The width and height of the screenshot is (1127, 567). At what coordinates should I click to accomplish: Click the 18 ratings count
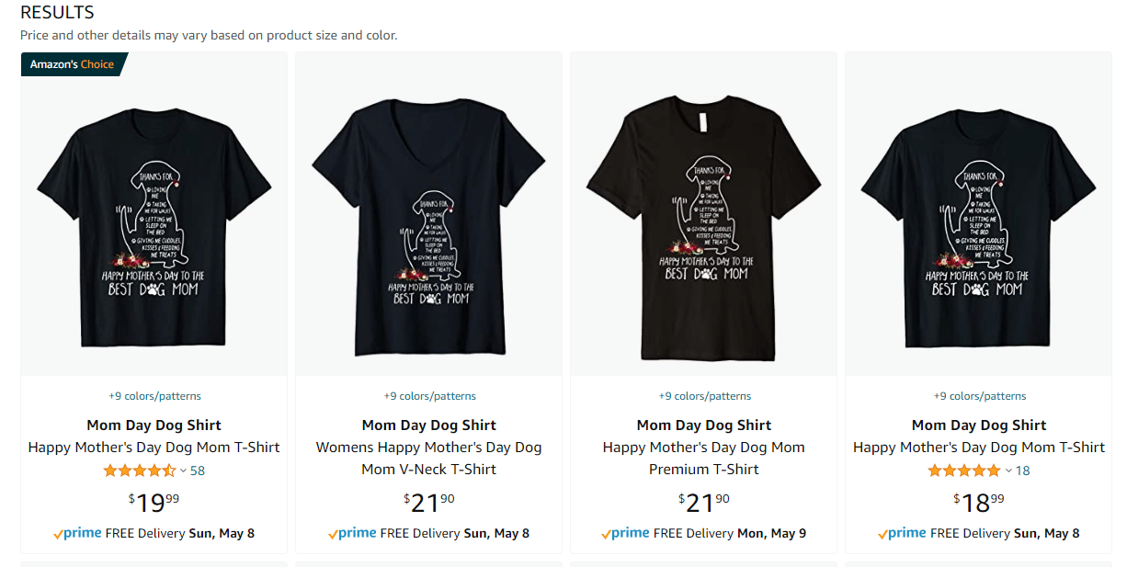pos(1023,471)
